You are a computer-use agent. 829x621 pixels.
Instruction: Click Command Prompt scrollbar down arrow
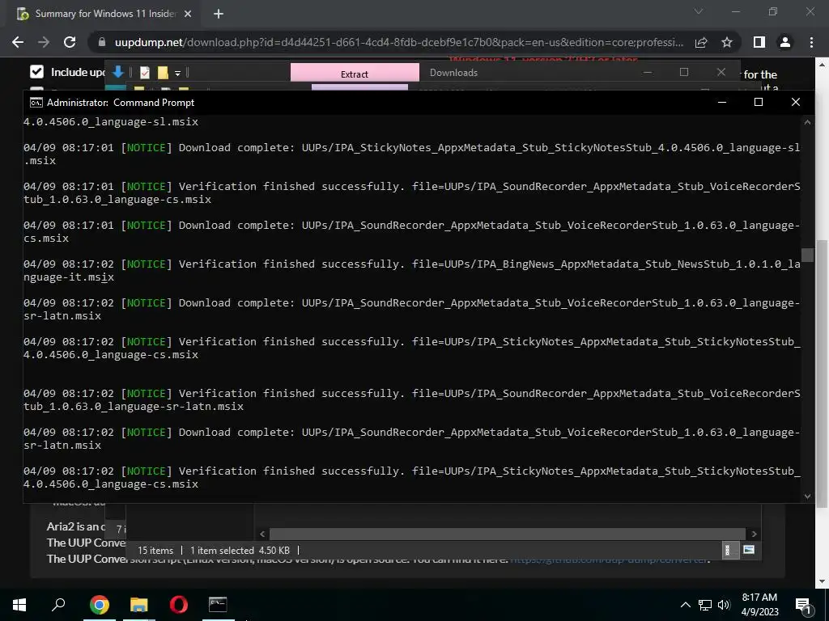(x=807, y=496)
